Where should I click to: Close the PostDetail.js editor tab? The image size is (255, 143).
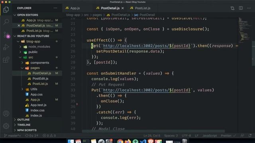(x=123, y=8)
